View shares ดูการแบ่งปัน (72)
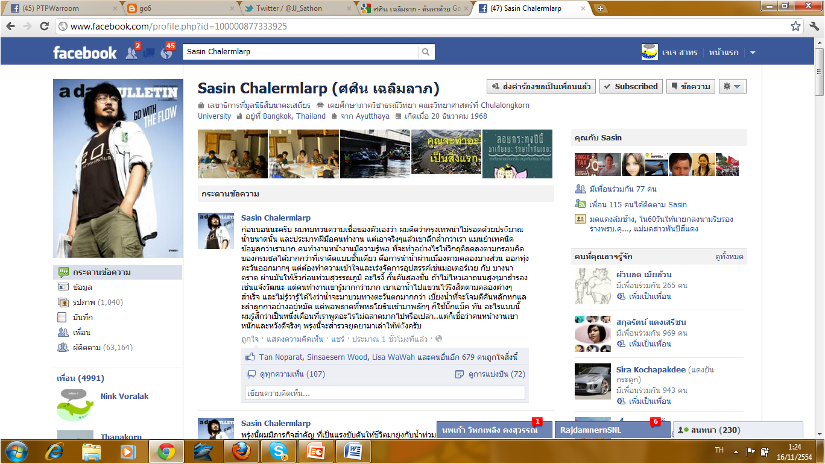The width and height of the screenshot is (825, 464). pyautogui.click(x=497, y=374)
